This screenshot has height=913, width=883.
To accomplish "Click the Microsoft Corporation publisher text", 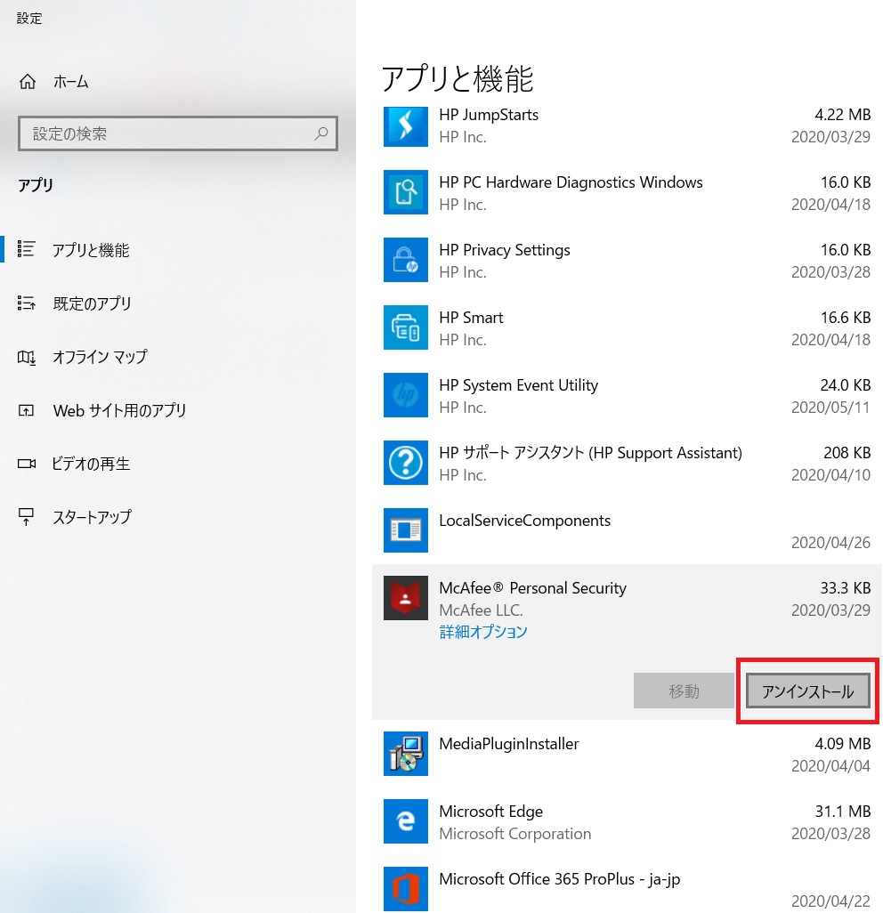I will click(x=514, y=834).
